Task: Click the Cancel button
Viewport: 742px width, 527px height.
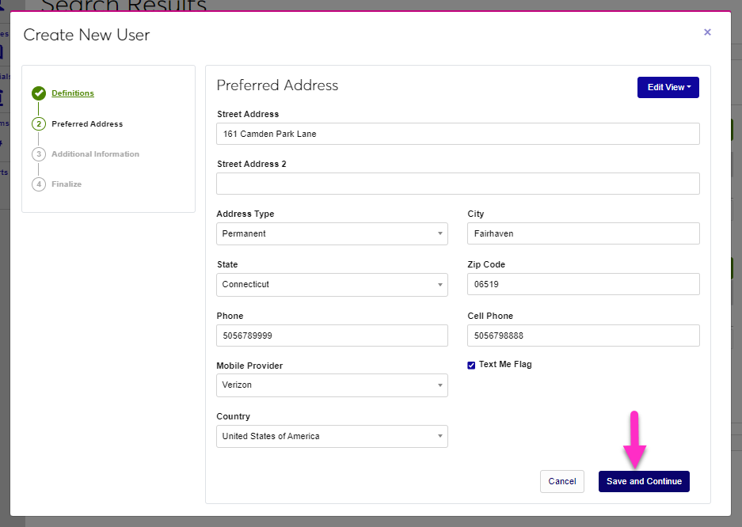Action: pyautogui.click(x=562, y=481)
